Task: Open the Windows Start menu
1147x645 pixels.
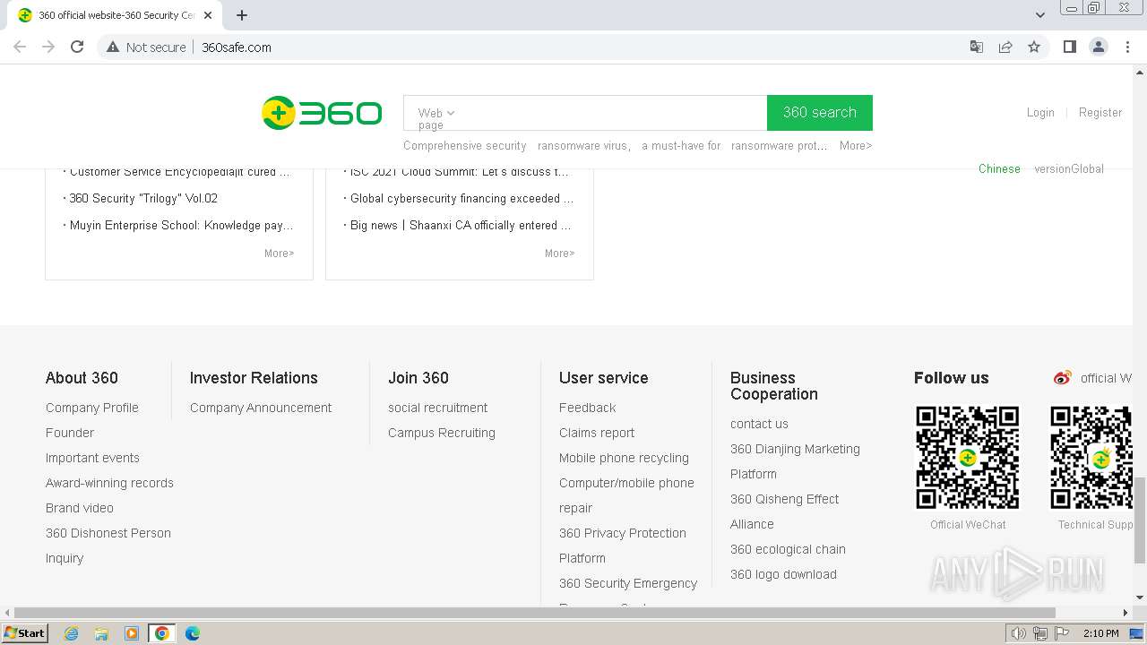Action: pos(24,633)
